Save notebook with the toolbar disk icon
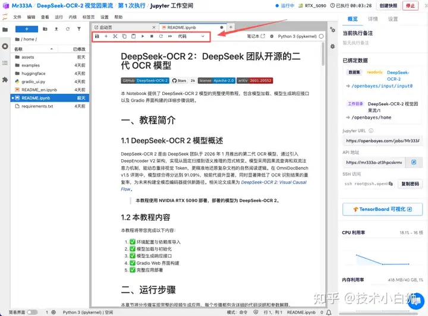Screen dimensions: 428x316 tap(97, 36)
